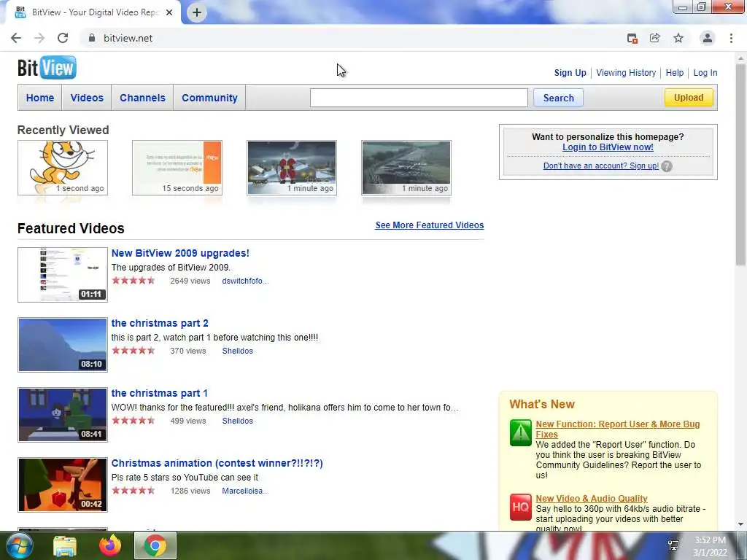Click the scrollbar down arrow

pos(740,524)
